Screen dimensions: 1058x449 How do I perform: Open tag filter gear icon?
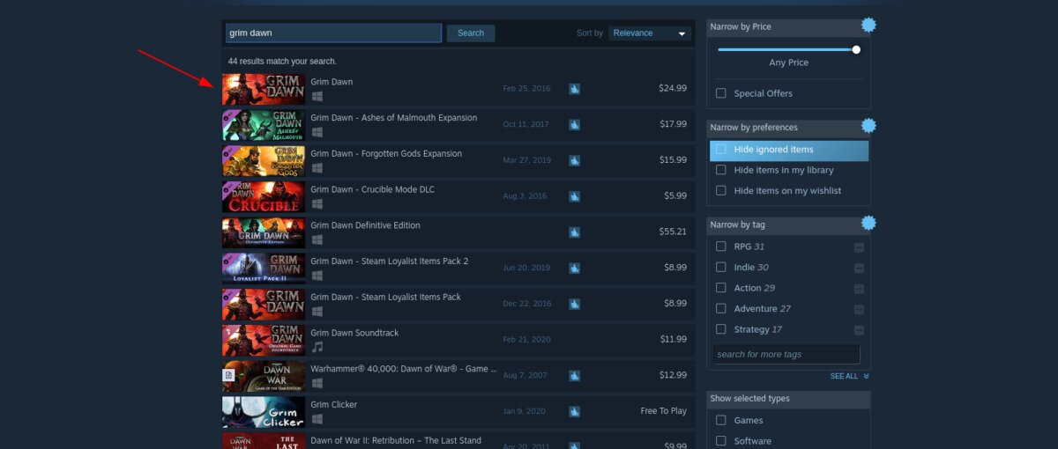pos(868,223)
